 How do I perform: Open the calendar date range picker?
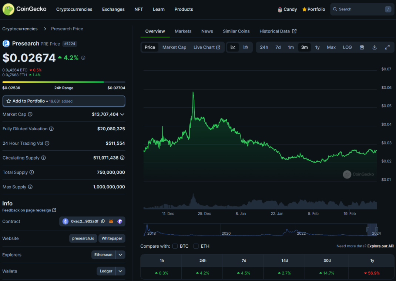pos(362,47)
